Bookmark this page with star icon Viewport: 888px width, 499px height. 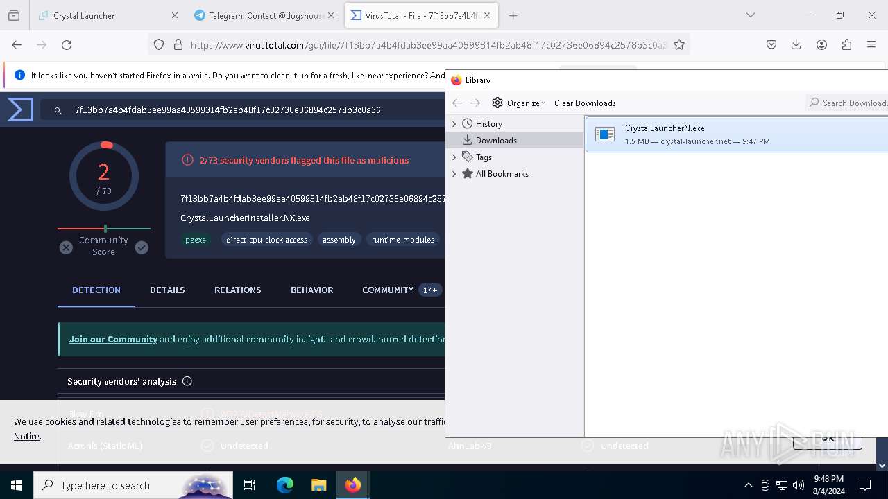[679, 44]
